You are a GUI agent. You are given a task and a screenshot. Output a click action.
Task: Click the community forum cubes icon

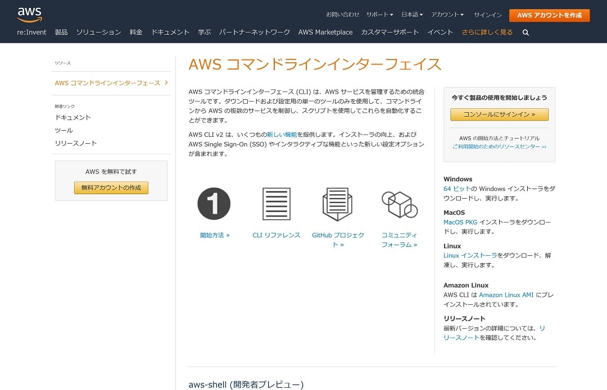pos(400,204)
